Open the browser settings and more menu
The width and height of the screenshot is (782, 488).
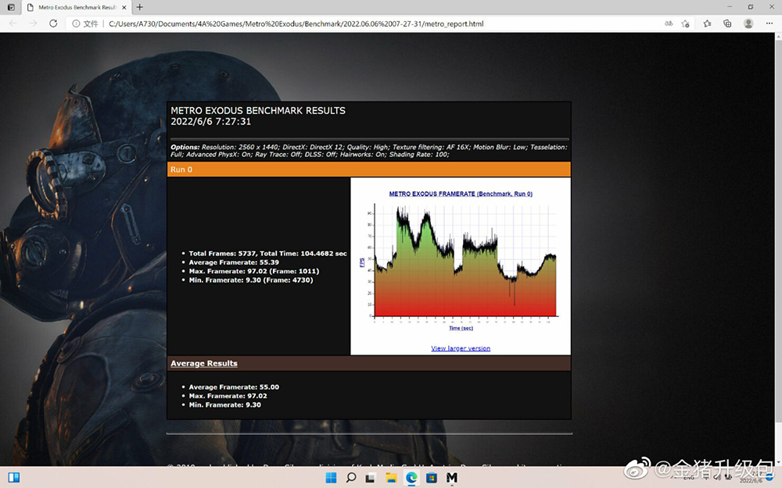coord(769,23)
